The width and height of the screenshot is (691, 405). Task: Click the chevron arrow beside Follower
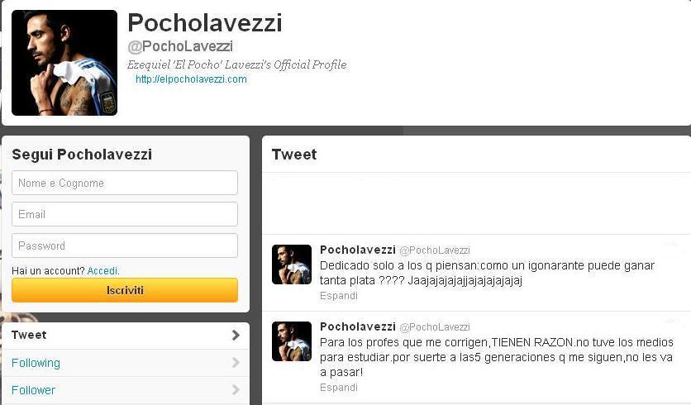point(236,390)
